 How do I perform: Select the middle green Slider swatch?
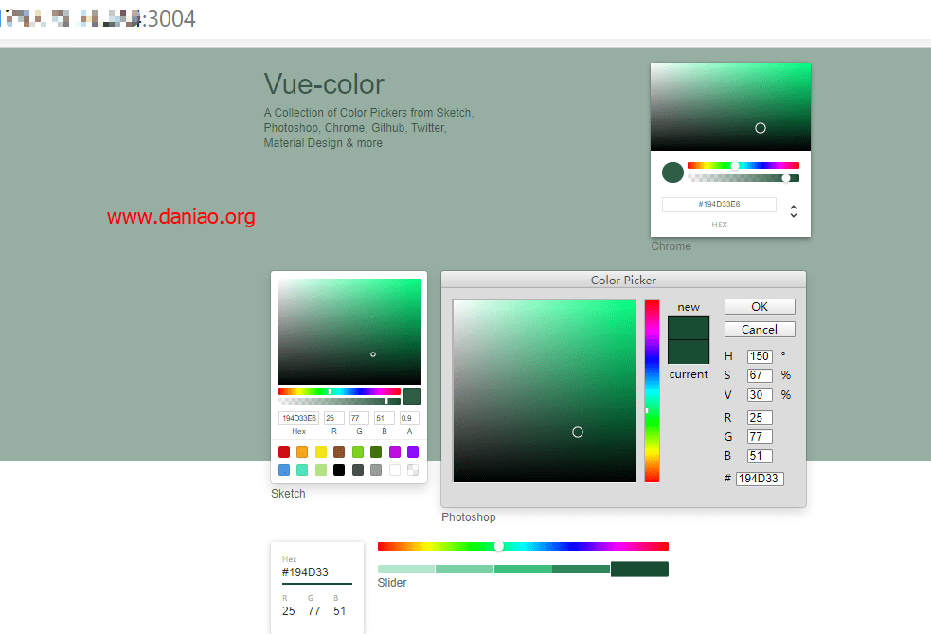pyautogui.click(x=523, y=570)
